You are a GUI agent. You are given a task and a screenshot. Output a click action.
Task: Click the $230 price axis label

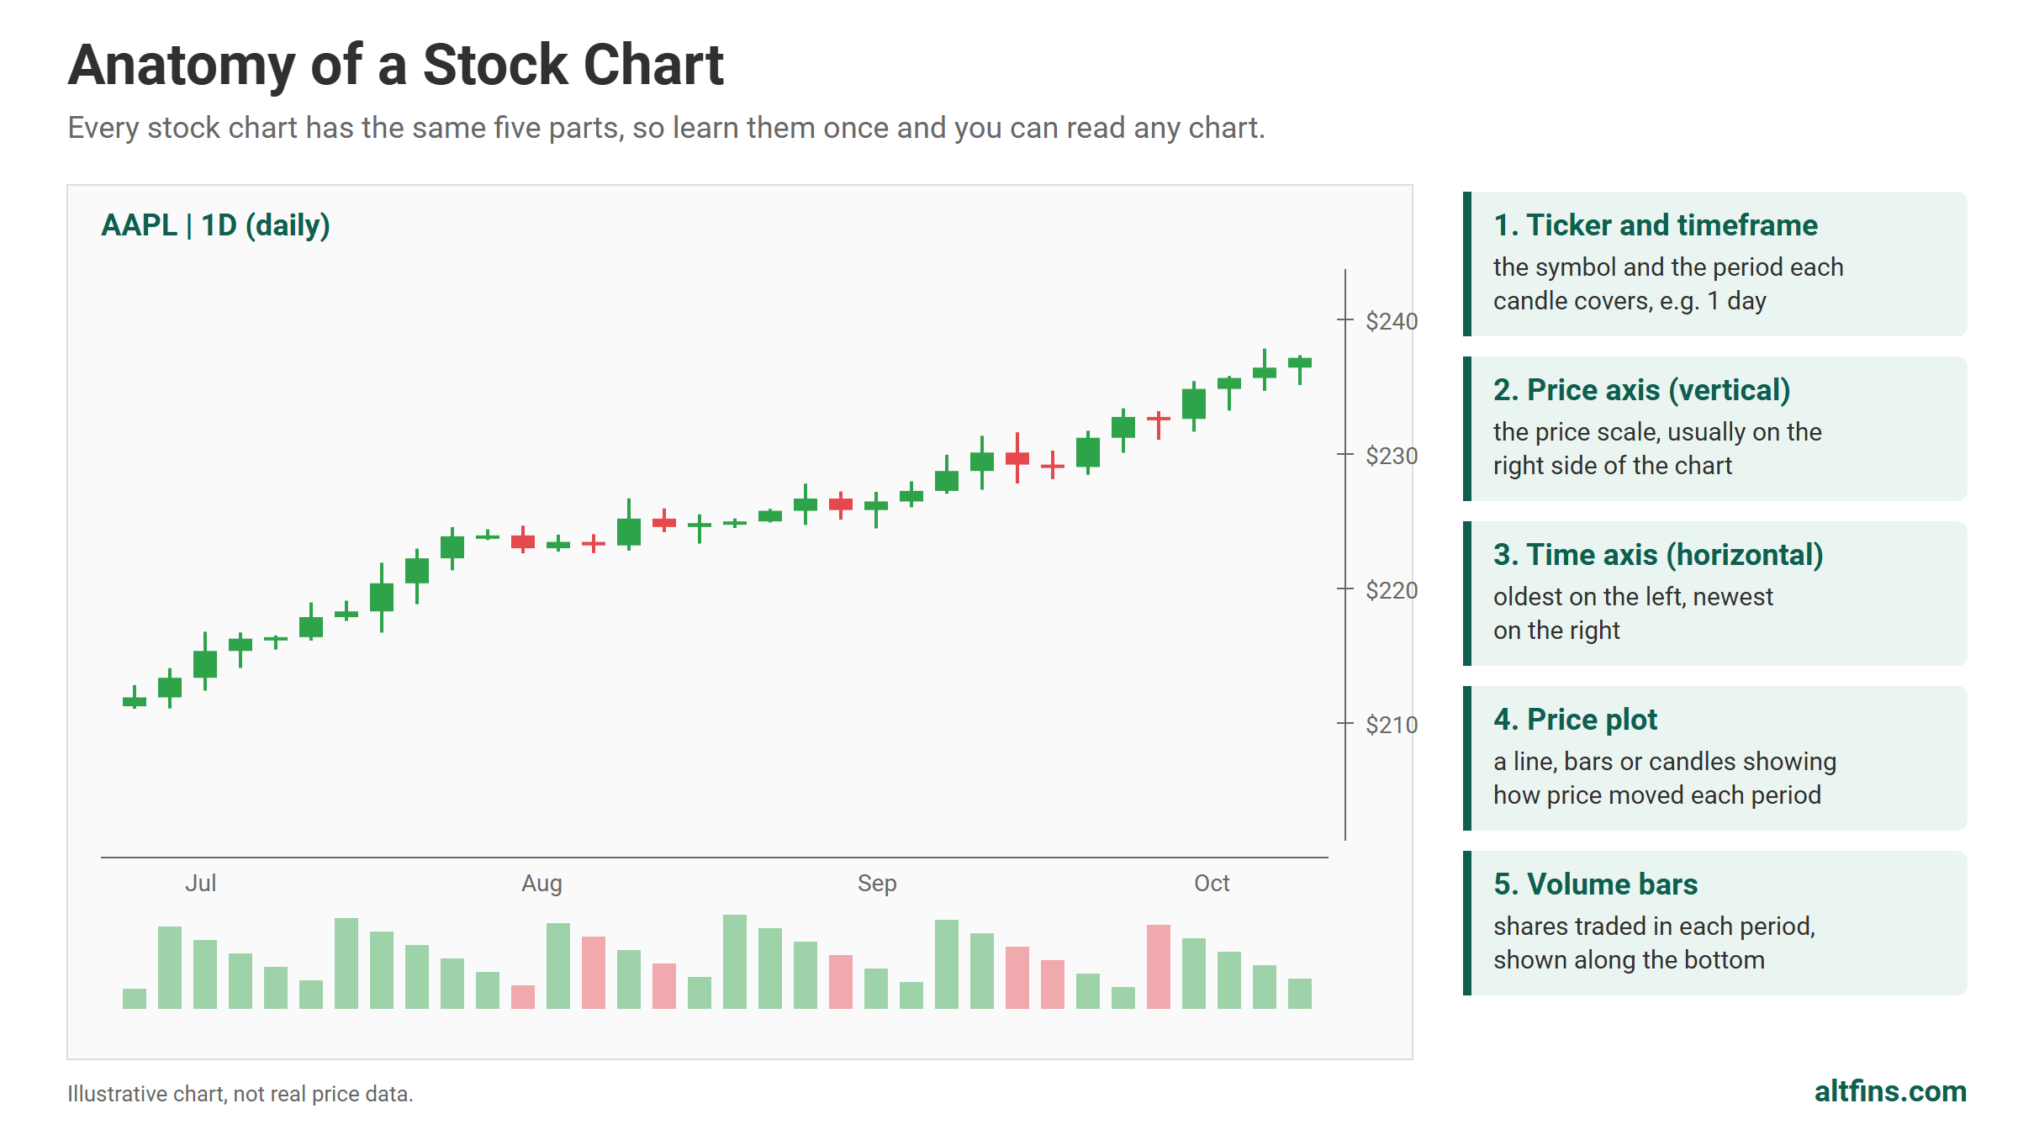1392,456
